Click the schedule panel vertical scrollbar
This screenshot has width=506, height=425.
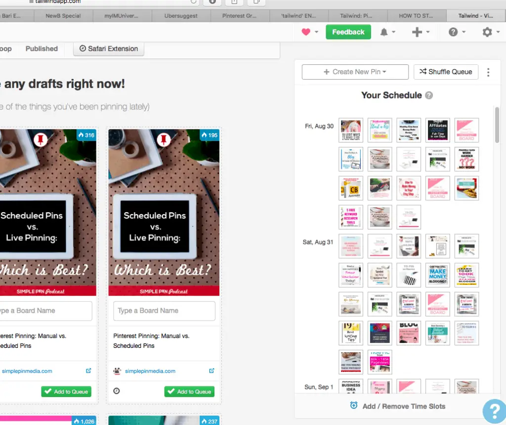click(x=497, y=125)
